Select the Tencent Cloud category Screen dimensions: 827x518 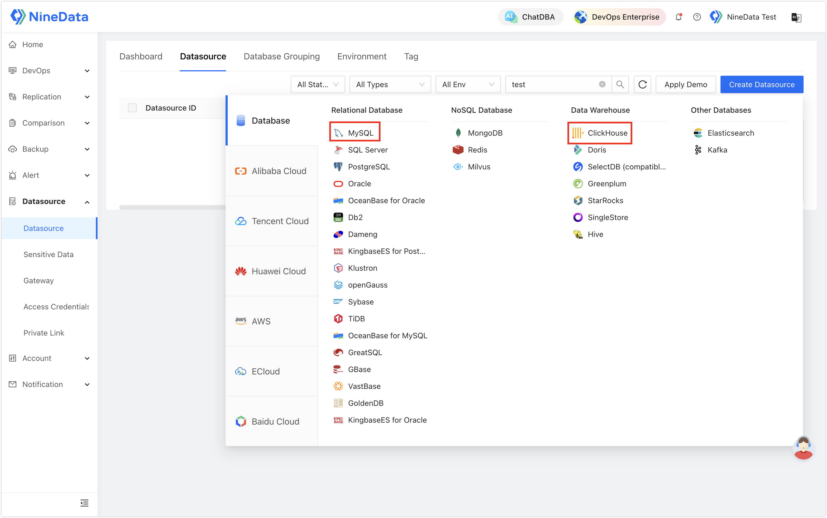pos(272,221)
